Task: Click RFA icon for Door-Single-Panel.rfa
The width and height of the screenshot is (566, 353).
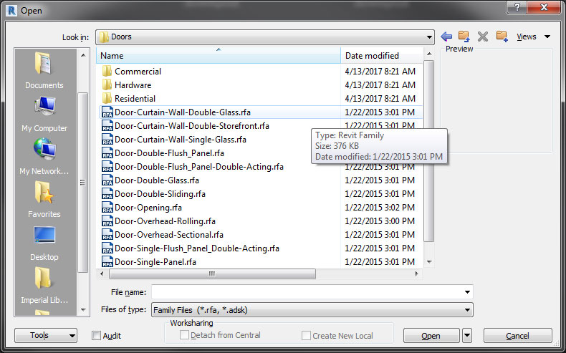Action: point(107,261)
